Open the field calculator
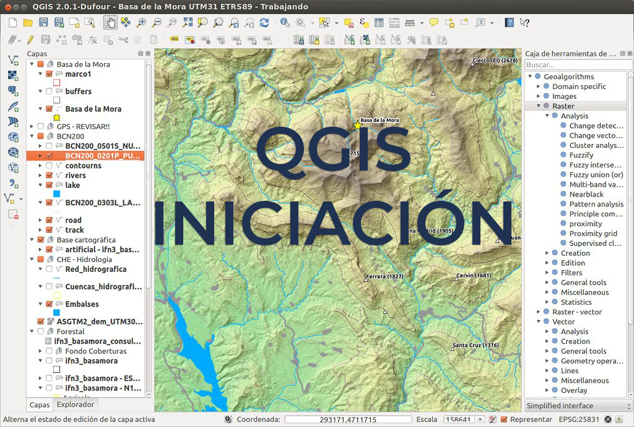Image resolution: width=634 pixels, height=427 pixels. 394,22
